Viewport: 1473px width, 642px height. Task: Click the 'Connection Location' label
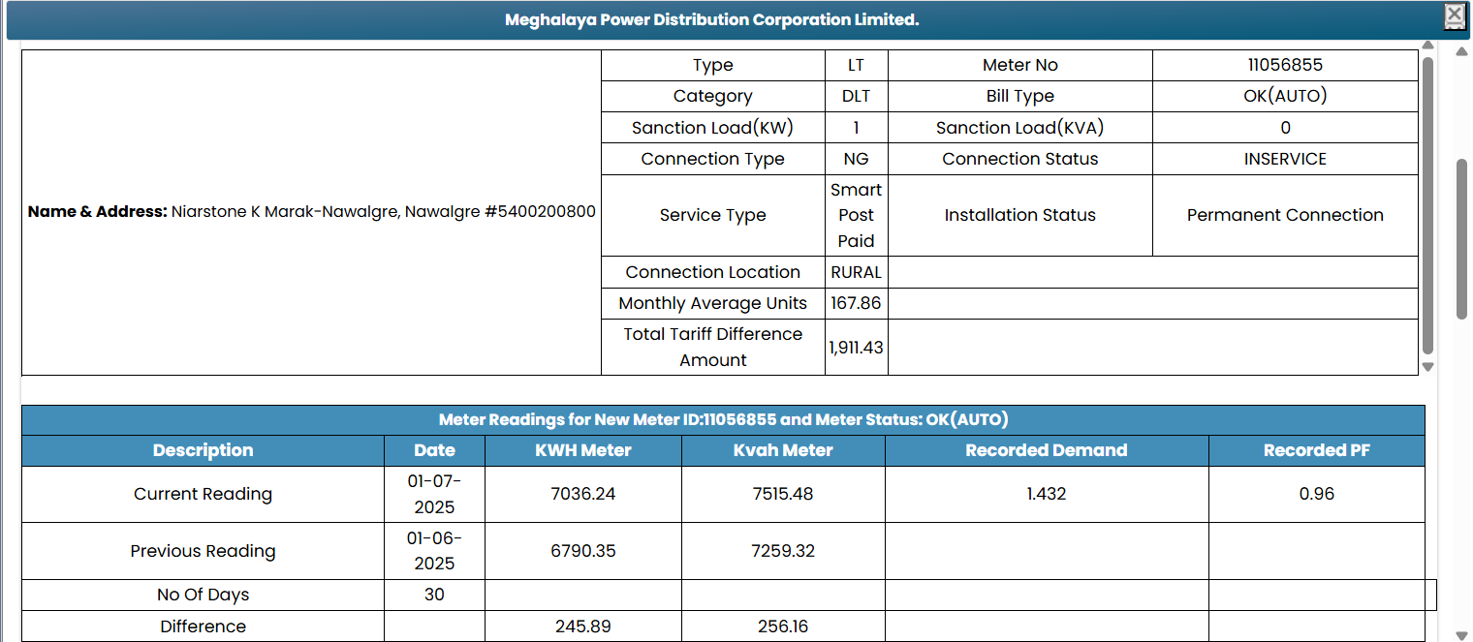[x=713, y=272]
